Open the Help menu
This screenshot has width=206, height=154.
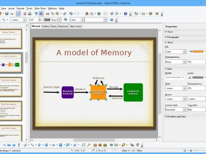[62, 8]
